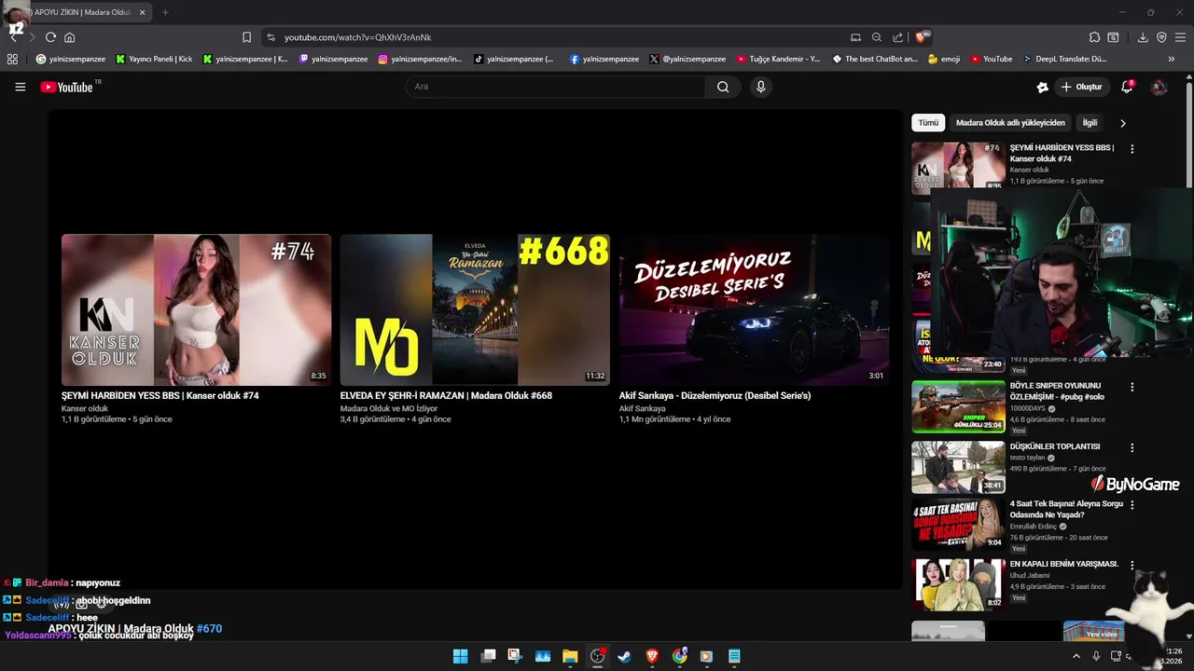Open the zoom magnifier in address bar

tap(877, 37)
